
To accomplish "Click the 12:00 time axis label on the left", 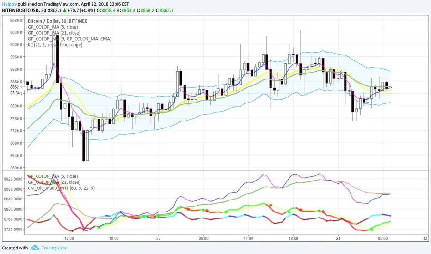I will [69, 238].
